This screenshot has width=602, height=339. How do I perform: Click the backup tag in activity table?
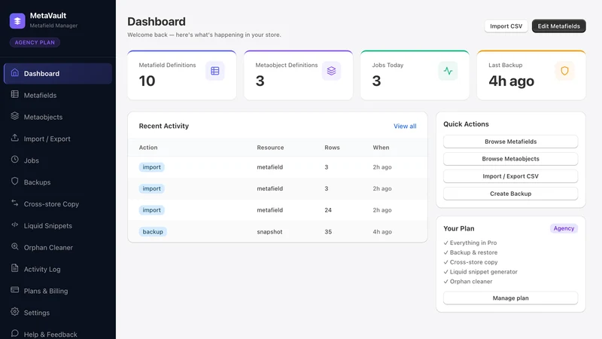click(153, 232)
